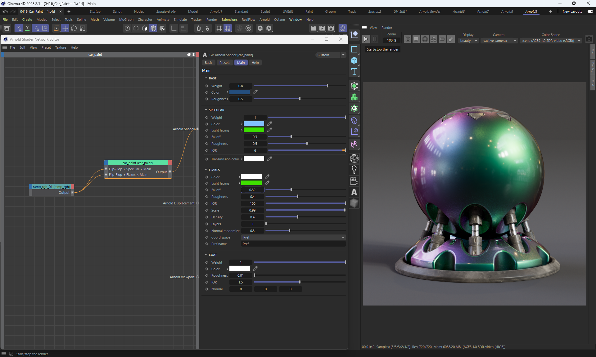
Task: Switch to the Presets tab
Action: pyautogui.click(x=225, y=63)
